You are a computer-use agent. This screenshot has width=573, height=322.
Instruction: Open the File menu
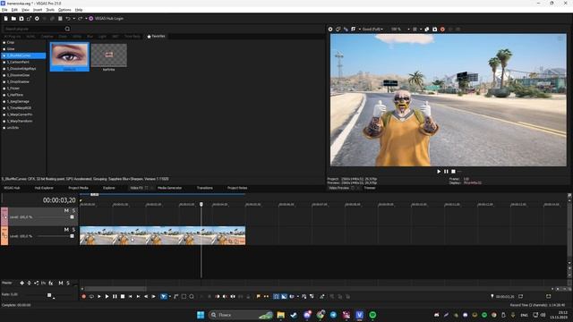point(4,10)
